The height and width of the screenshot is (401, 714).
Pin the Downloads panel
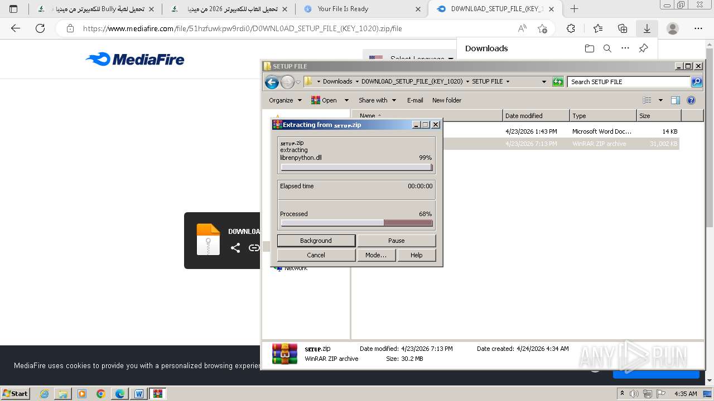click(x=643, y=48)
